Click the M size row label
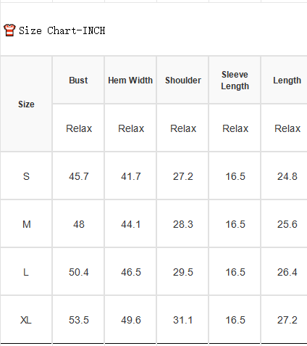This screenshot has width=307, height=346. pyautogui.click(x=26, y=224)
